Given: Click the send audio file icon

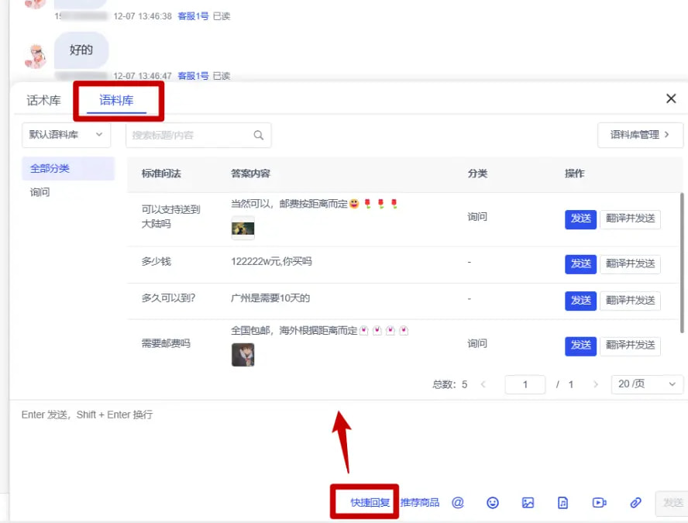Looking at the screenshot, I should click(563, 502).
